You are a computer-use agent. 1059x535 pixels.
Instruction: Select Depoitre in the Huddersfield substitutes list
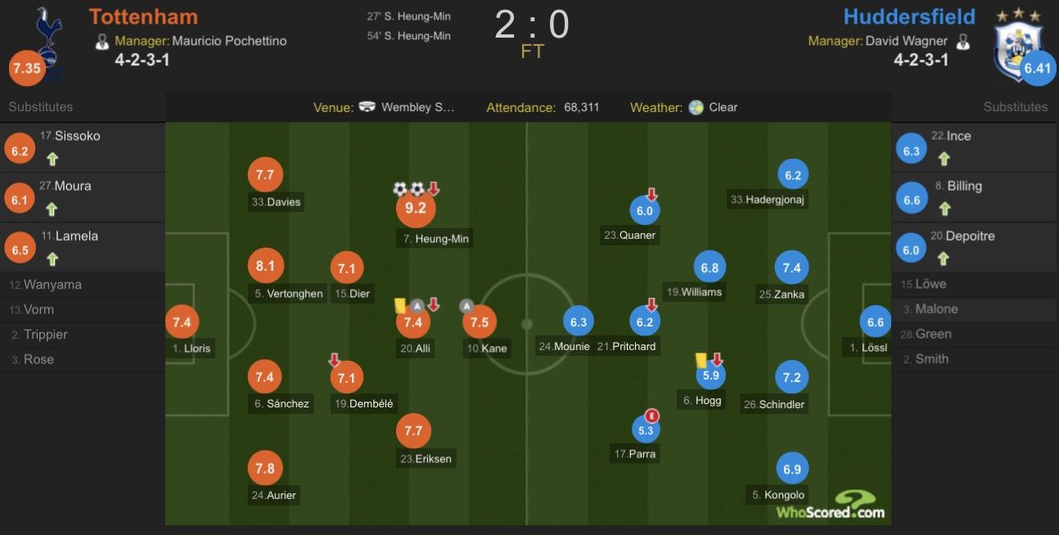tap(969, 236)
